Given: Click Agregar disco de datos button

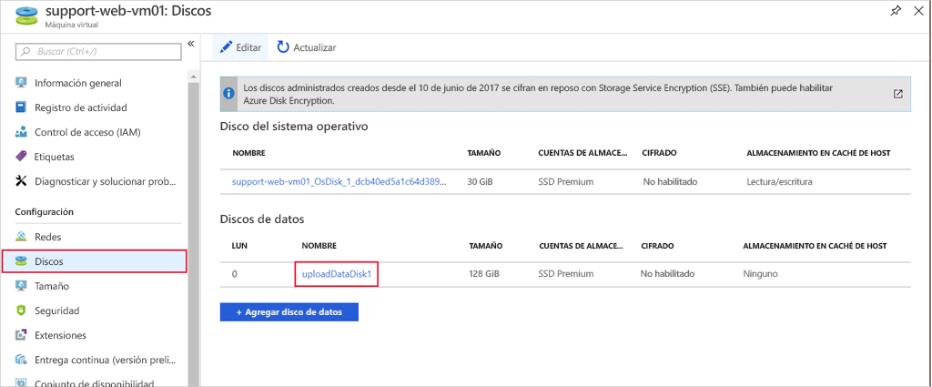Looking at the screenshot, I should (289, 312).
